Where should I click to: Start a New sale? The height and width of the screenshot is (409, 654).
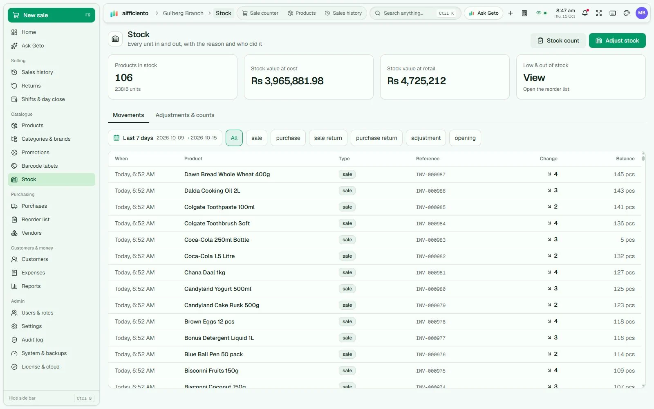point(52,15)
